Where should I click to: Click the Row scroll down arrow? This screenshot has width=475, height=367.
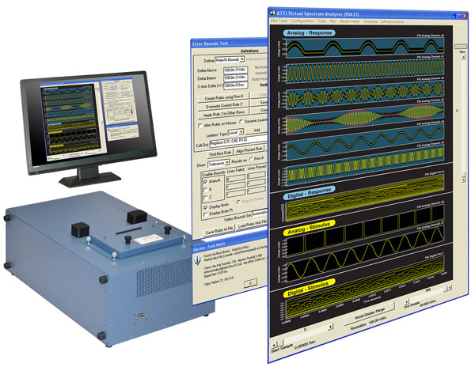463,179
